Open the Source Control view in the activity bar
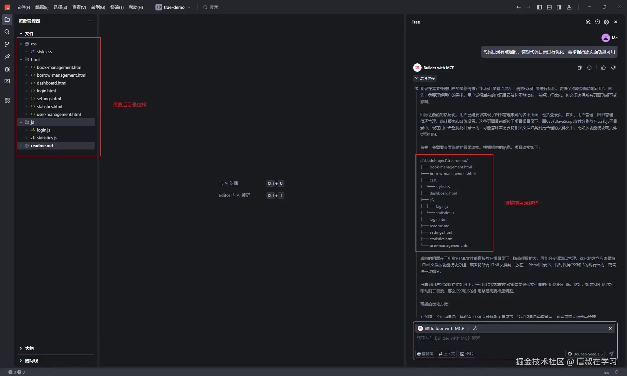The image size is (627, 376). tap(7, 44)
